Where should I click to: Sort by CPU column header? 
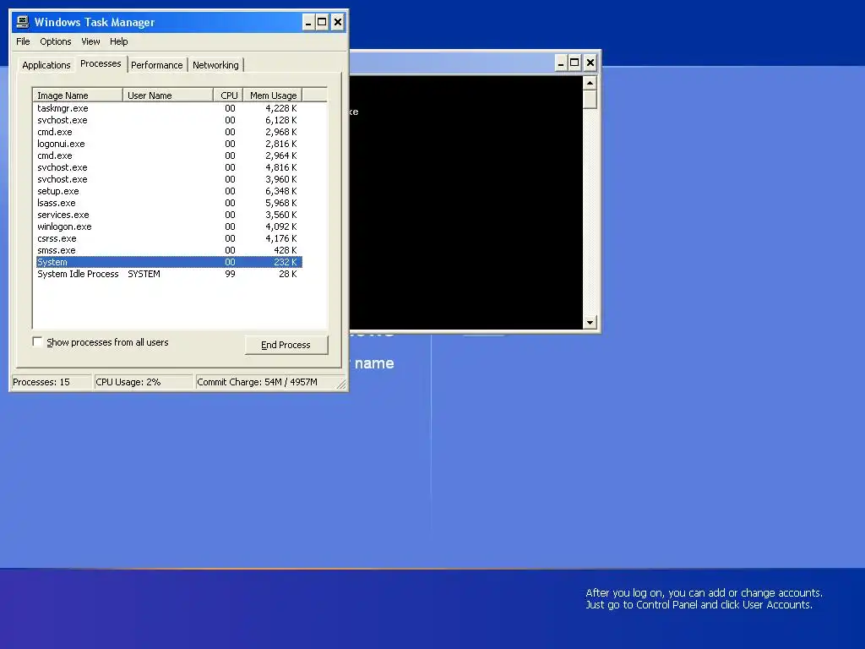pos(228,95)
